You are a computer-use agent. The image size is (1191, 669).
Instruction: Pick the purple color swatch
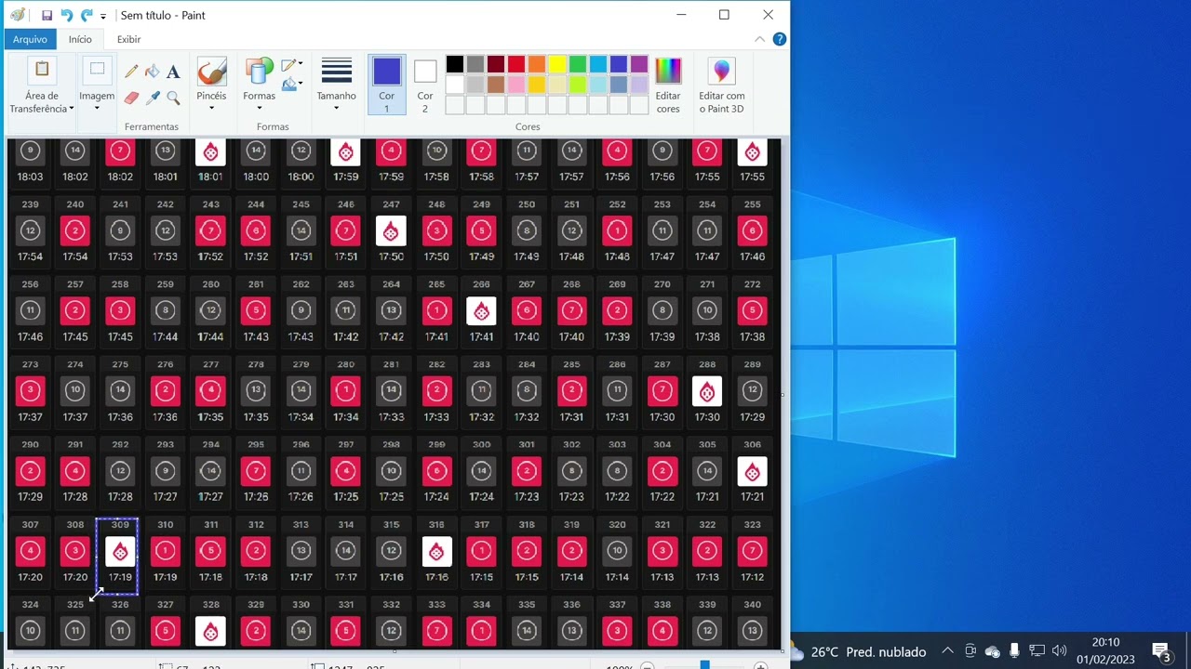click(638, 64)
